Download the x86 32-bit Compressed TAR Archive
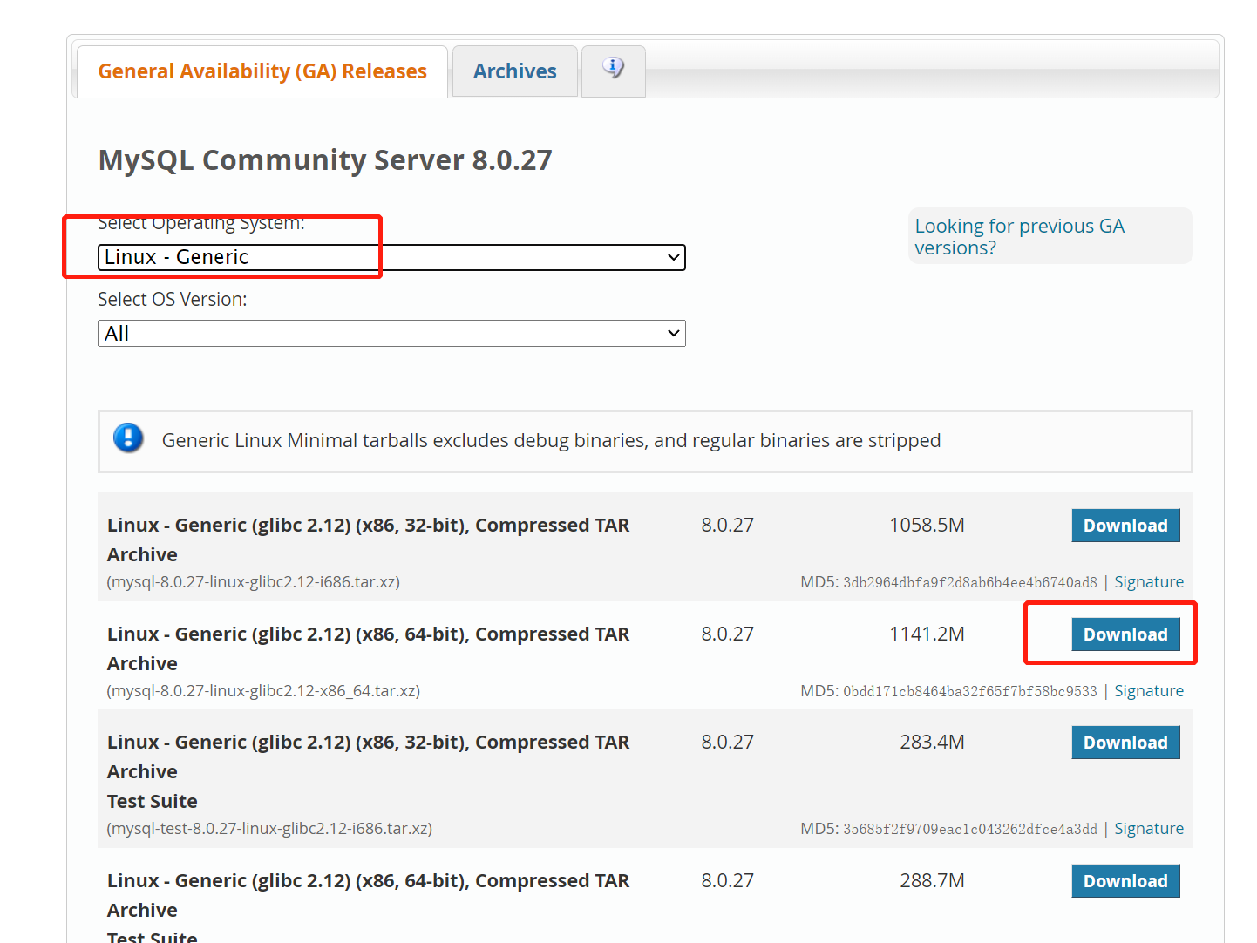 pos(1125,525)
